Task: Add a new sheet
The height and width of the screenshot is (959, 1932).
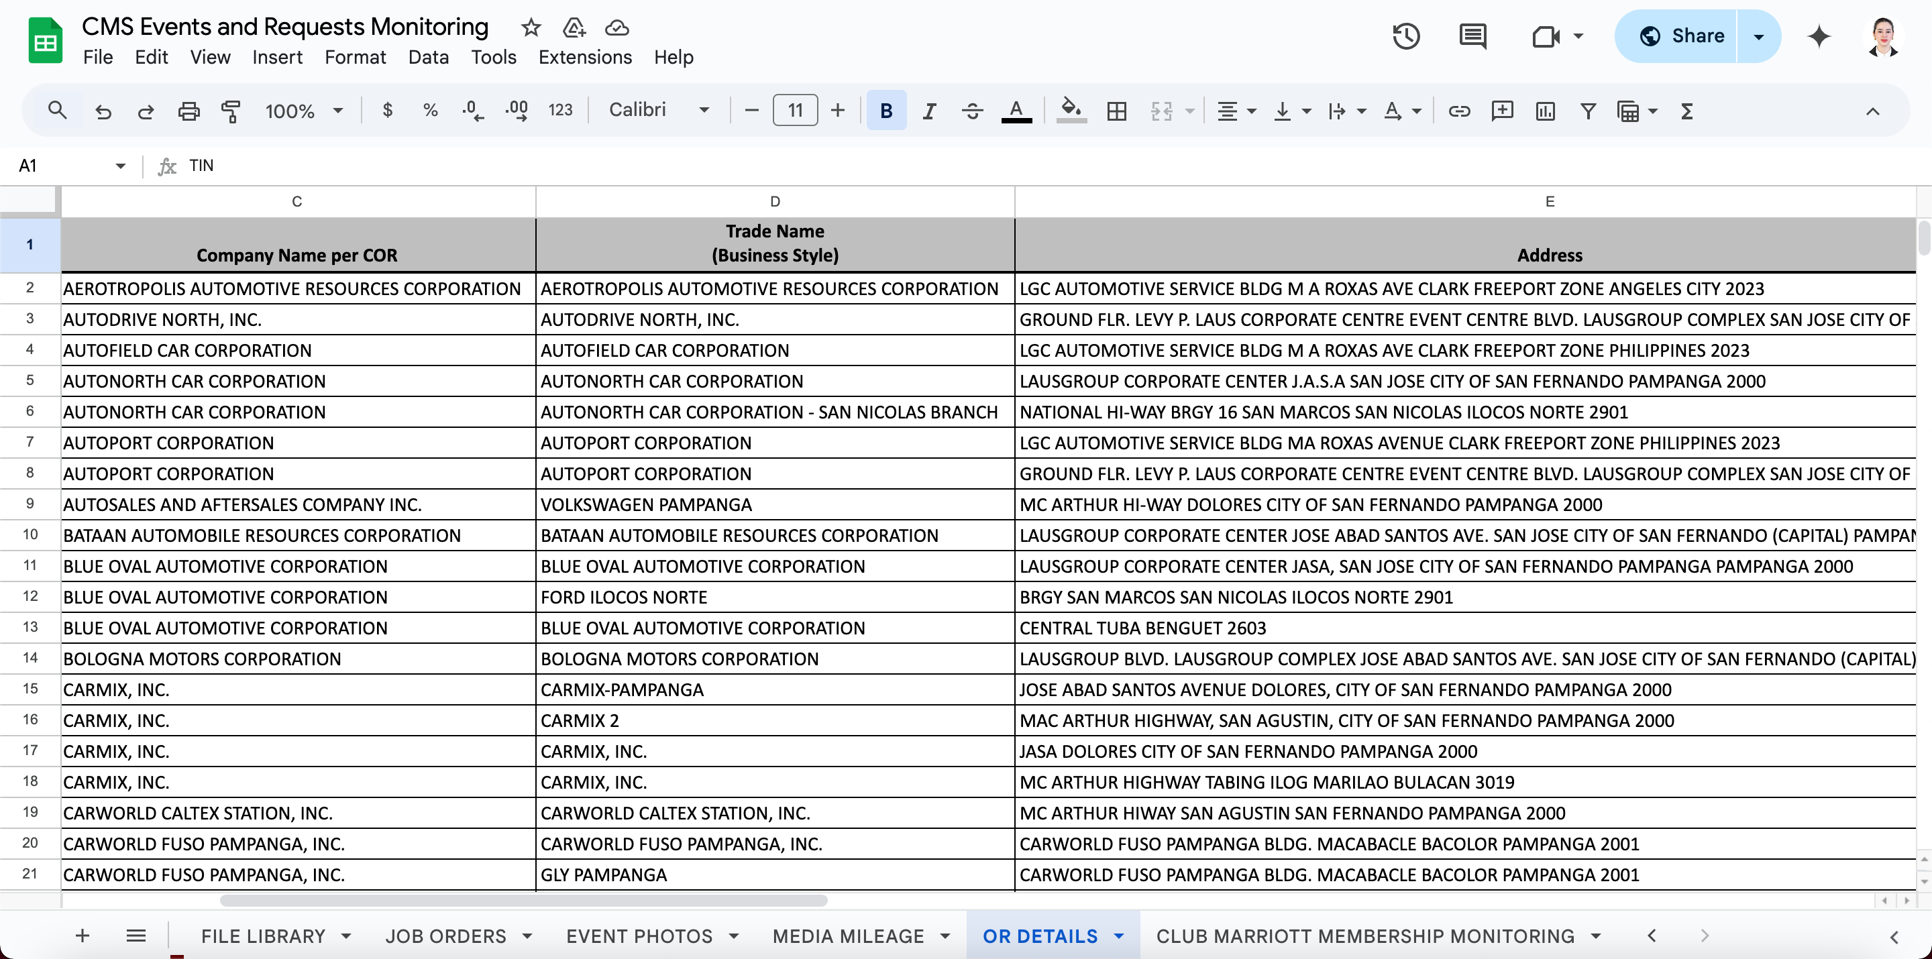Action: point(83,935)
